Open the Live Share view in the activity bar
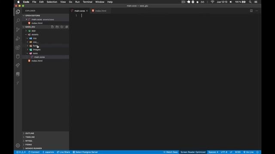275x154 pixels. (18, 65)
